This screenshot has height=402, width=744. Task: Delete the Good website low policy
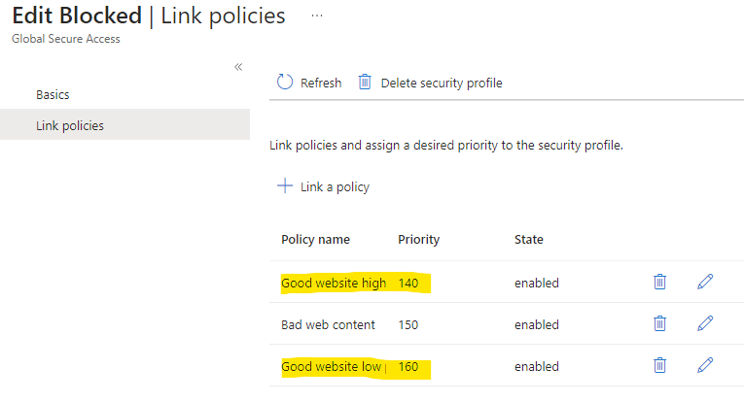coord(659,365)
